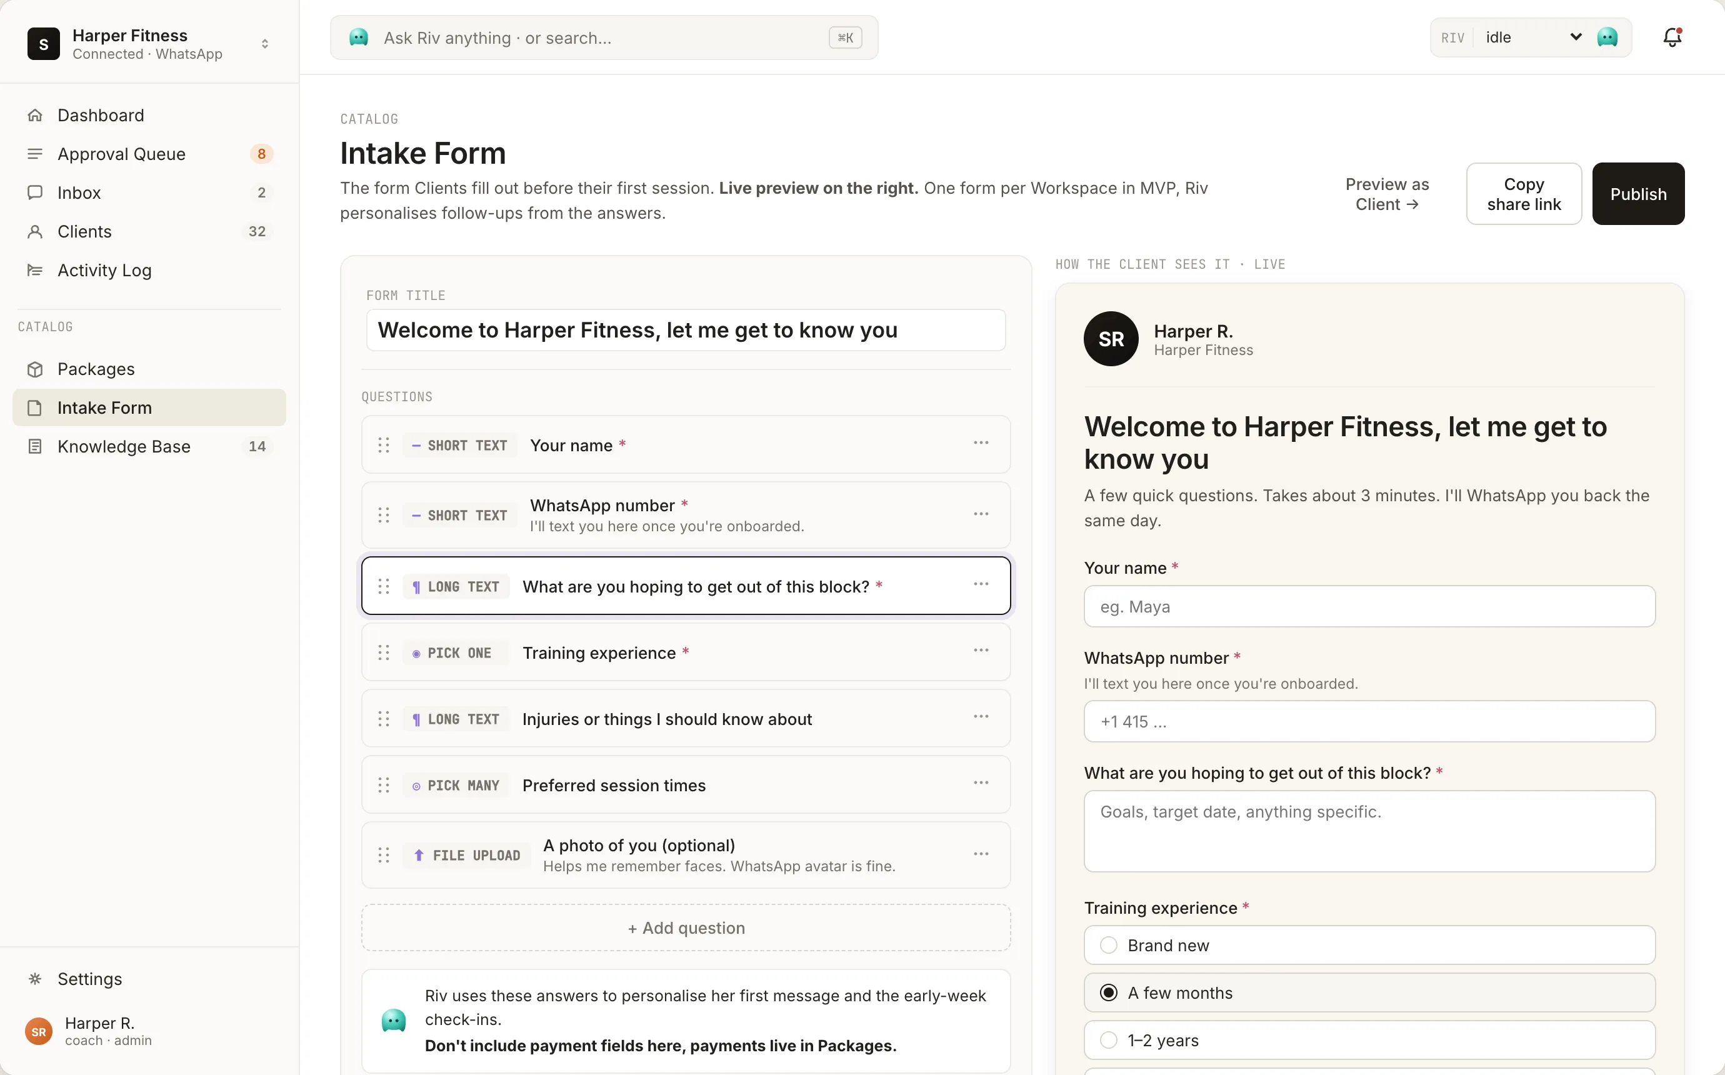Grab the drag handle of Your name question
Screen dimensions: 1725x1075
pyautogui.click(x=384, y=445)
